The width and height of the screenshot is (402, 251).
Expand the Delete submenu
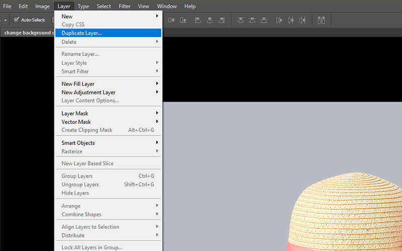(x=108, y=42)
